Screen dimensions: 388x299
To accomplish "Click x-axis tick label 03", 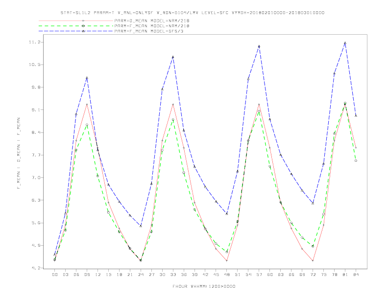I will tap(65, 275).
